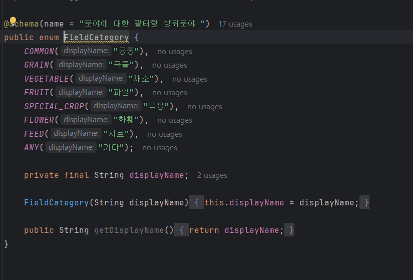
Task: Click the 'no usages' hint next to FLOWER
Action: [x=174, y=120]
